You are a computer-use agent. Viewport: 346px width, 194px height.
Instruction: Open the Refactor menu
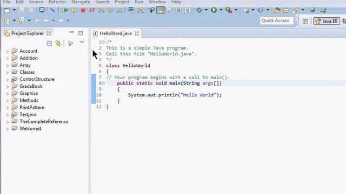coord(57,2)
